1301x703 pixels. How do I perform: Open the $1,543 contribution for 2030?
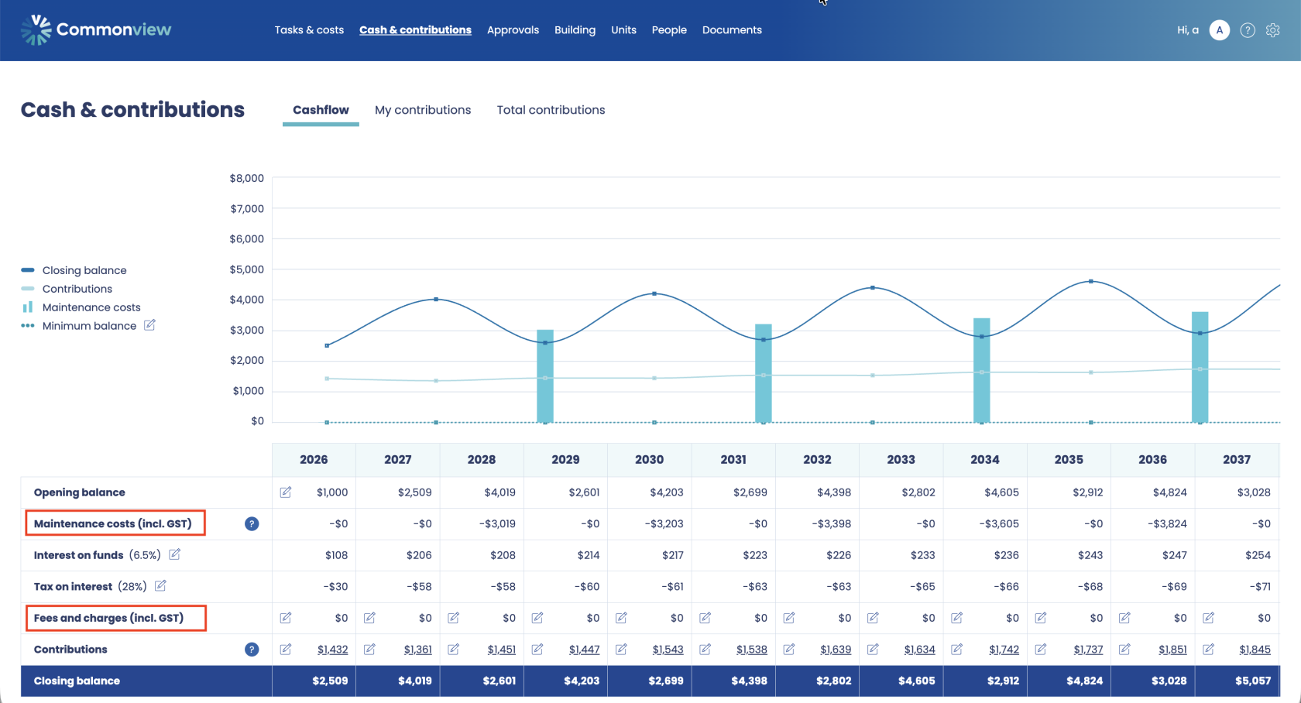[x=668, y=650]
